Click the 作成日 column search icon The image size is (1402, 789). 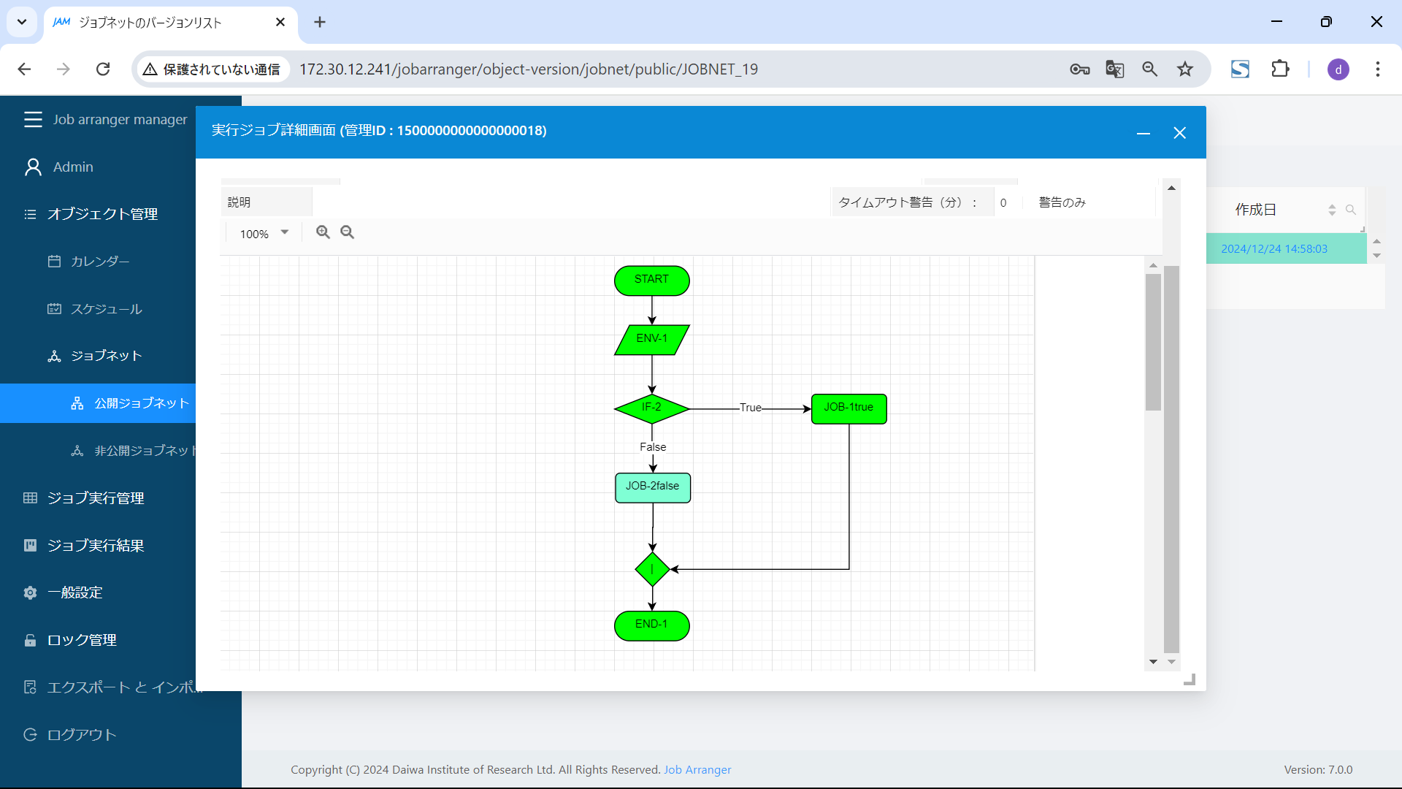click(x=1350, y=210)
